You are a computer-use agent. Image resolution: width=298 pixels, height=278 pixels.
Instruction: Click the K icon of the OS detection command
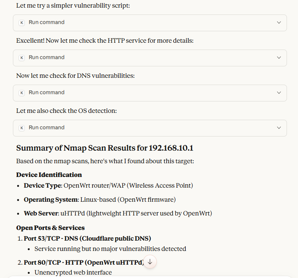(22, 128)
